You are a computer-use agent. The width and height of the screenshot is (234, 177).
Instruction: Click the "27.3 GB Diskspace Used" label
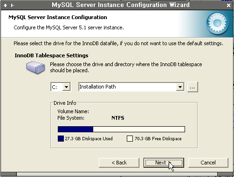pyautogui.click(x=89, y=138)
